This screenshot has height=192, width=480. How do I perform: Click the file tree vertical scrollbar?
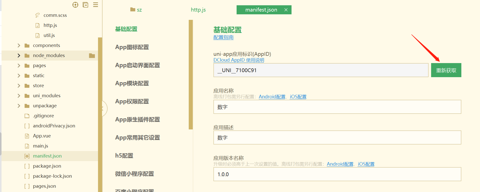point(100,113)
